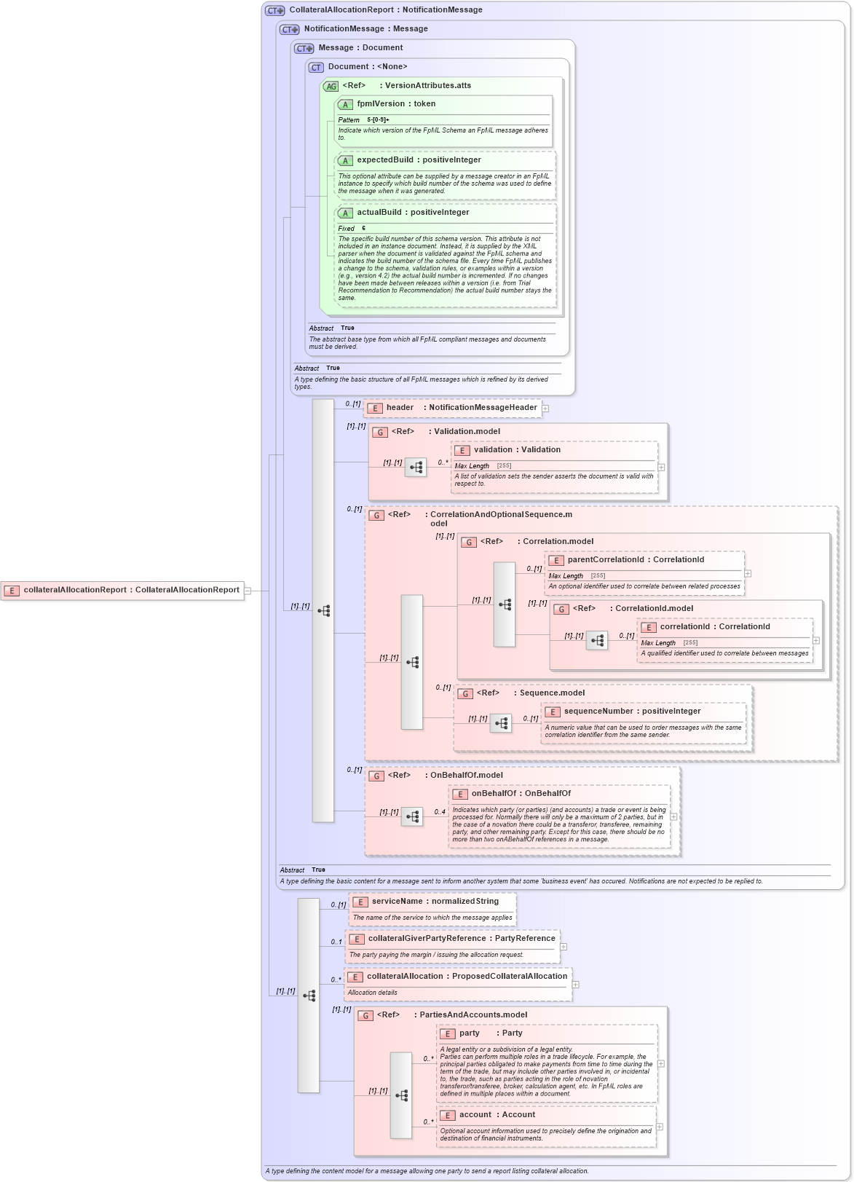Select 'NotificationMessage : Message' title

coord(366,29)
